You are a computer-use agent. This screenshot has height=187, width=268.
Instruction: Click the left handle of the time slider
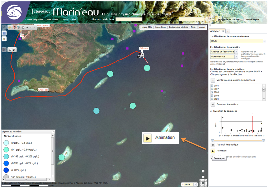(212, 140)
